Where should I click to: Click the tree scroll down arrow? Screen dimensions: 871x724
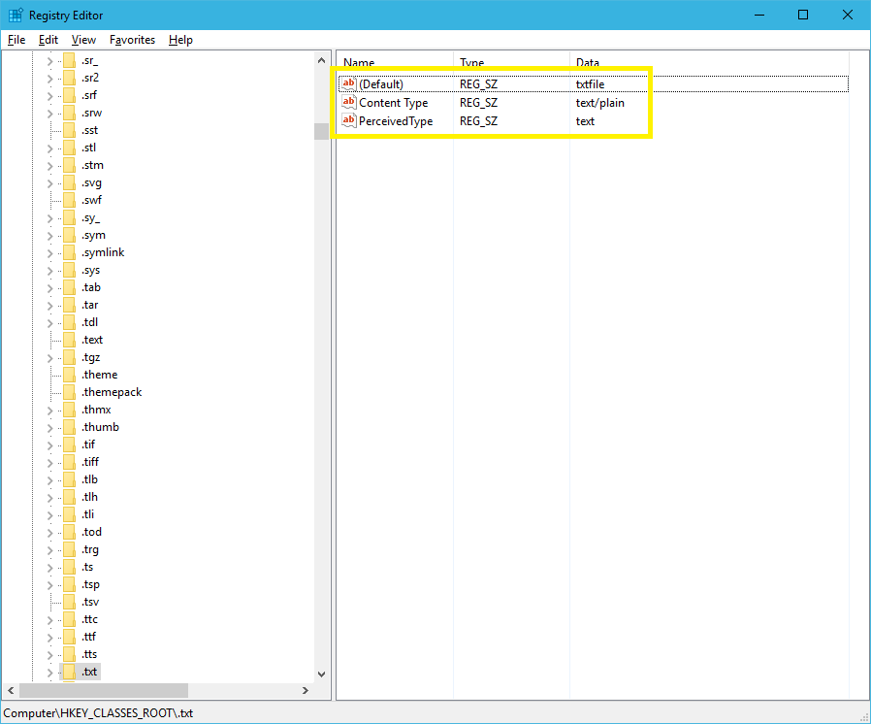(x=322, y=674)
